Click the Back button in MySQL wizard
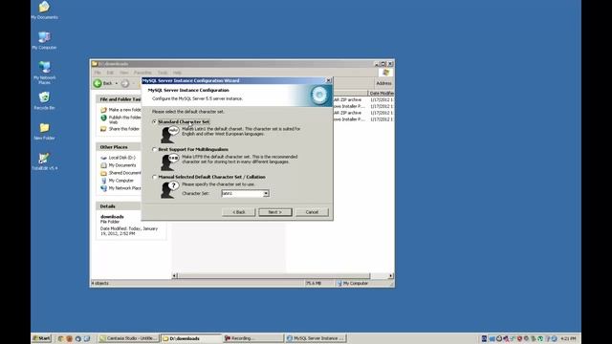The width and height of the screenshot is (612, 344). coord(238,212)
